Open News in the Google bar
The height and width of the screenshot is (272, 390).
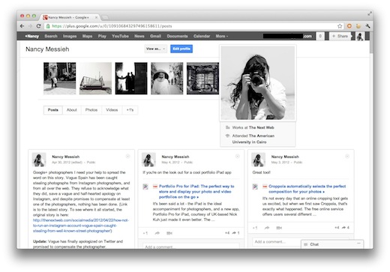pos(139,36)
